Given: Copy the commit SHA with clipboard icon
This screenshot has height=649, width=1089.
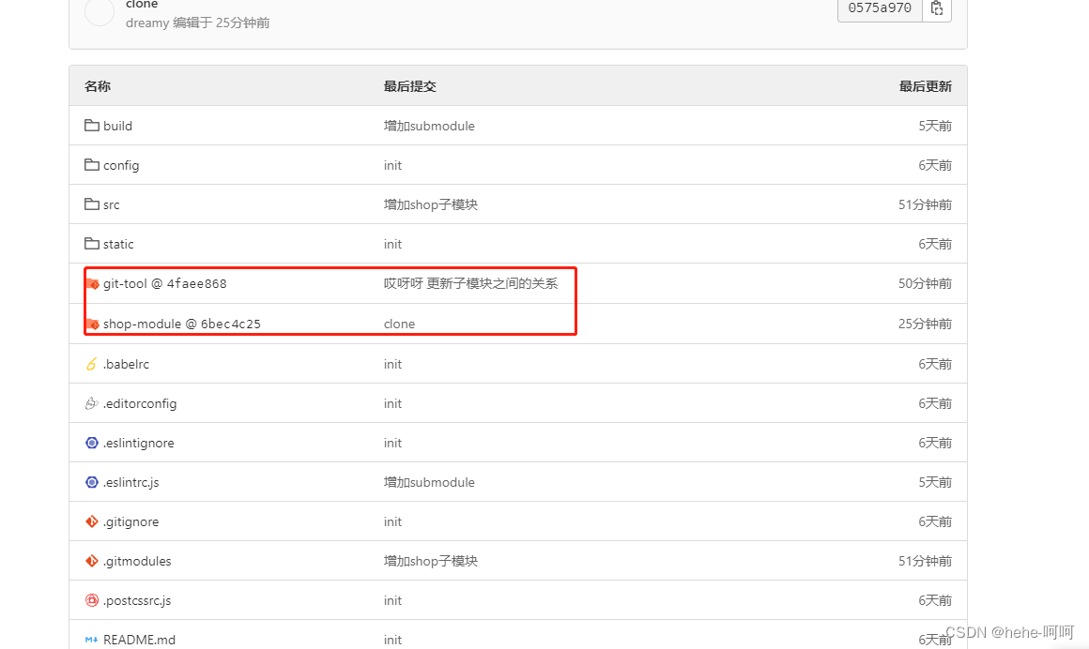Looking at the screenshot, I should coord(937,8).
